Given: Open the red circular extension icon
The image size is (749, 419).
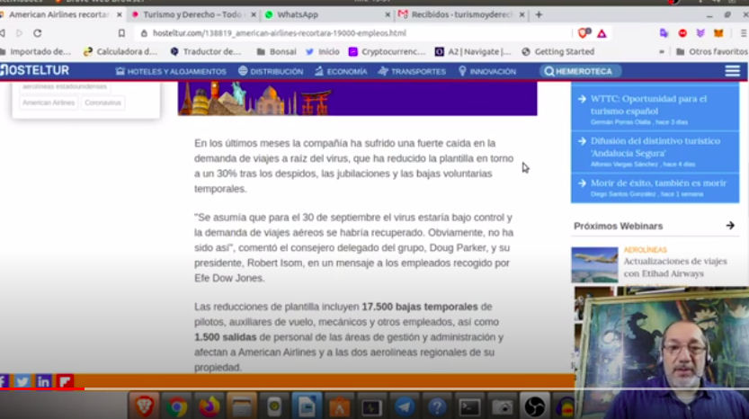Looking at the screenshot, I should coord(682,33).
